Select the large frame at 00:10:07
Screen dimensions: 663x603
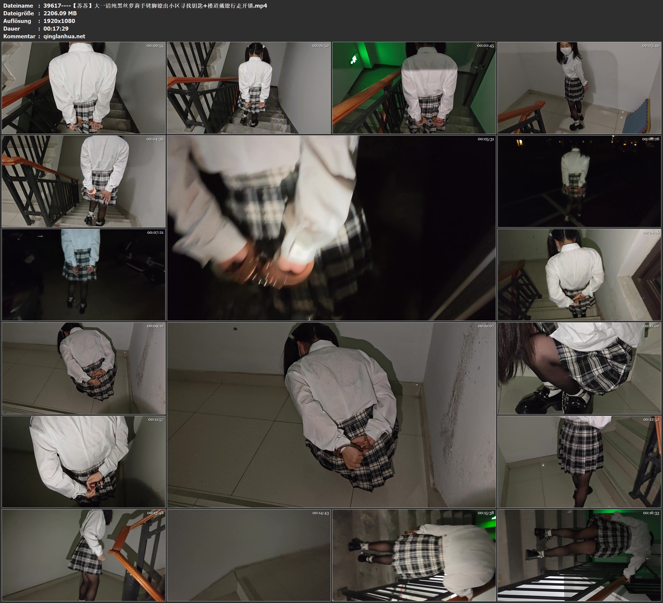(331, 415)
